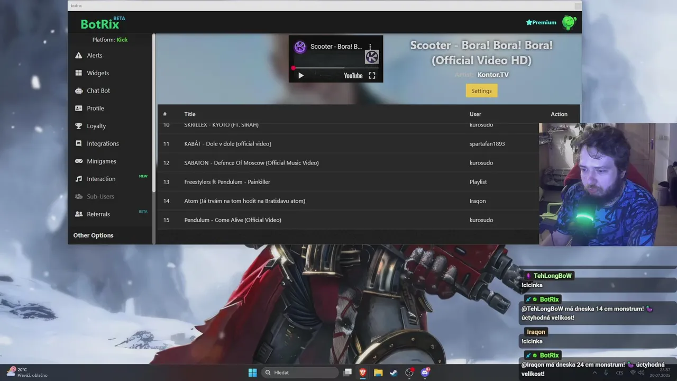Click the Scooter Bora Bora song title
This screenshot has width=677, height=381.
click(x=481, y=52)
